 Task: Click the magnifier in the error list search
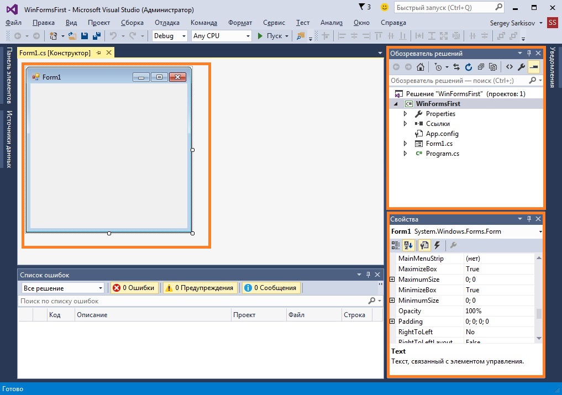tap(372, 301)
